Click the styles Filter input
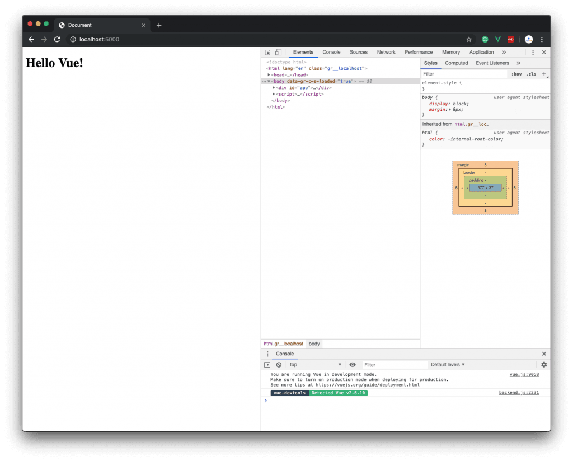This screenshot has width=573, height=461. (464, 74)
